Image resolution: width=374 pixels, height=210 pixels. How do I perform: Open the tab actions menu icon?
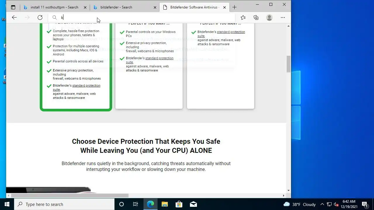click(x=13, y=7)
